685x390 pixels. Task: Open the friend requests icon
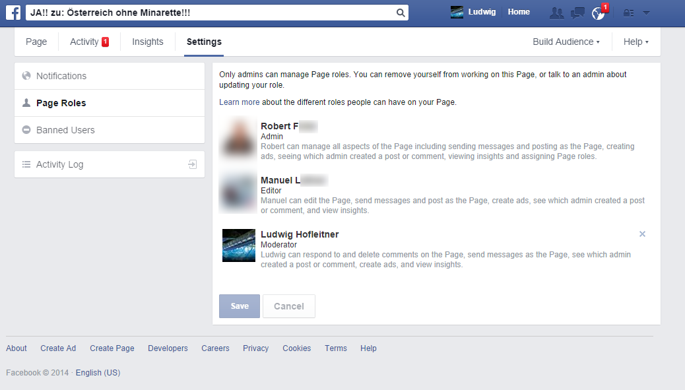556,13
